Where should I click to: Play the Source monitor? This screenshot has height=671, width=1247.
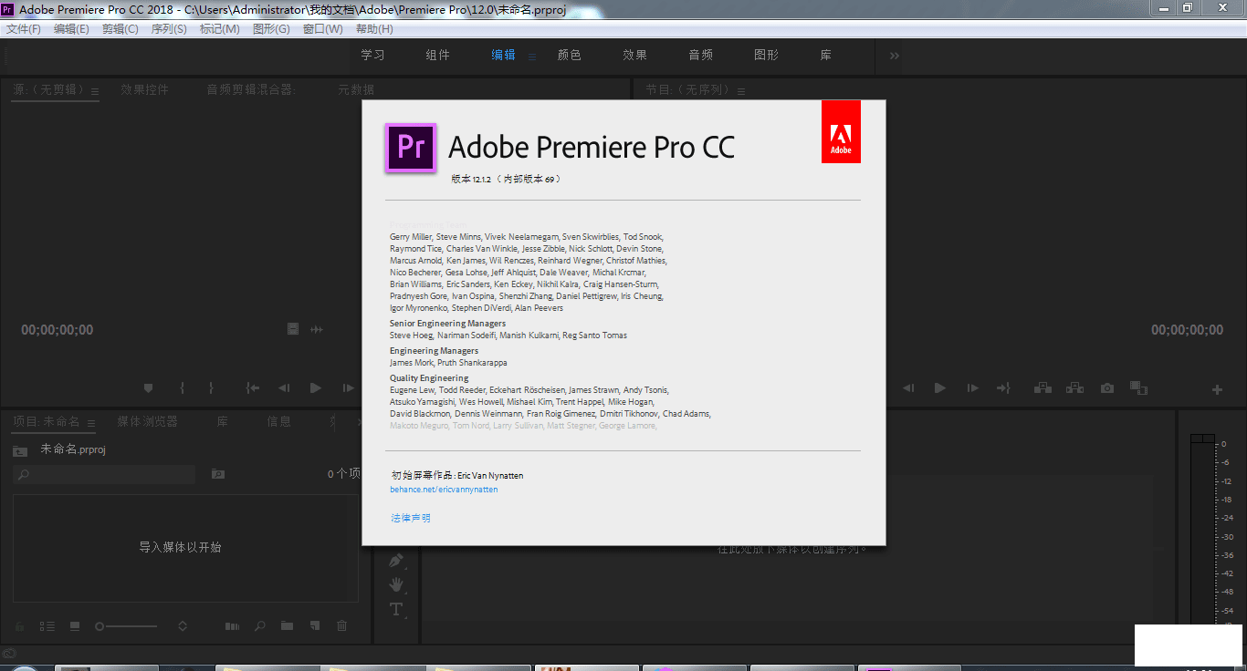(316, 387)
